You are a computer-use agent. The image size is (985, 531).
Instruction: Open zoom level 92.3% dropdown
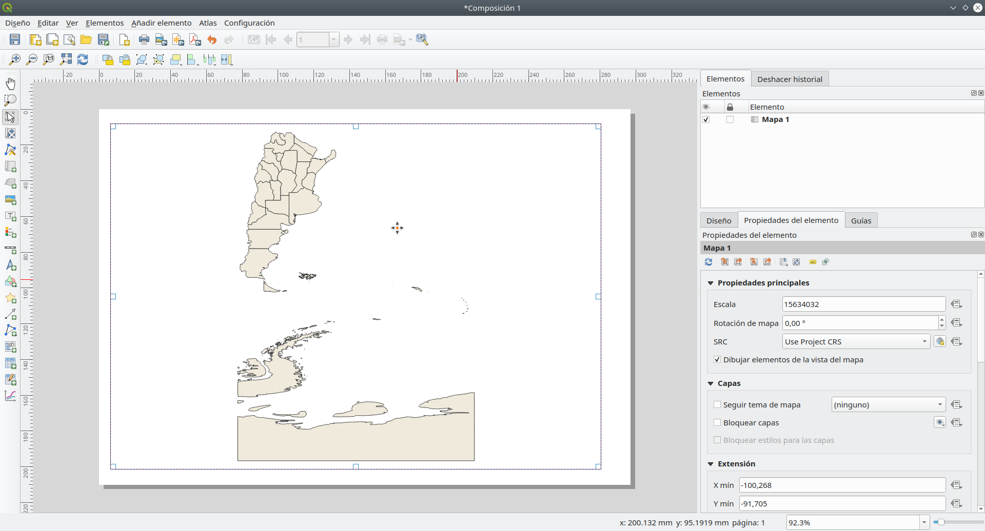[x=924, y=522]
